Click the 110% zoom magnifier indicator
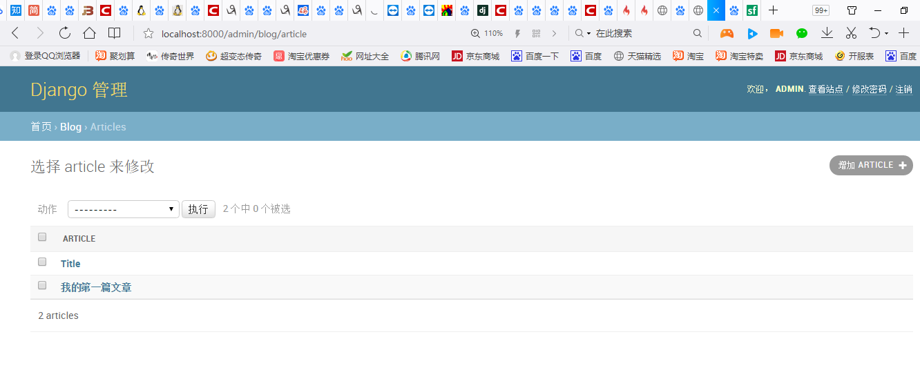 click(486, 33)
